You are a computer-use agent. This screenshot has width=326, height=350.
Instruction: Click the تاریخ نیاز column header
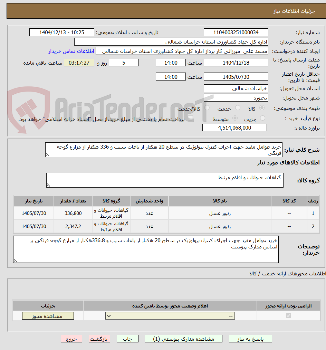click(34, 201)
